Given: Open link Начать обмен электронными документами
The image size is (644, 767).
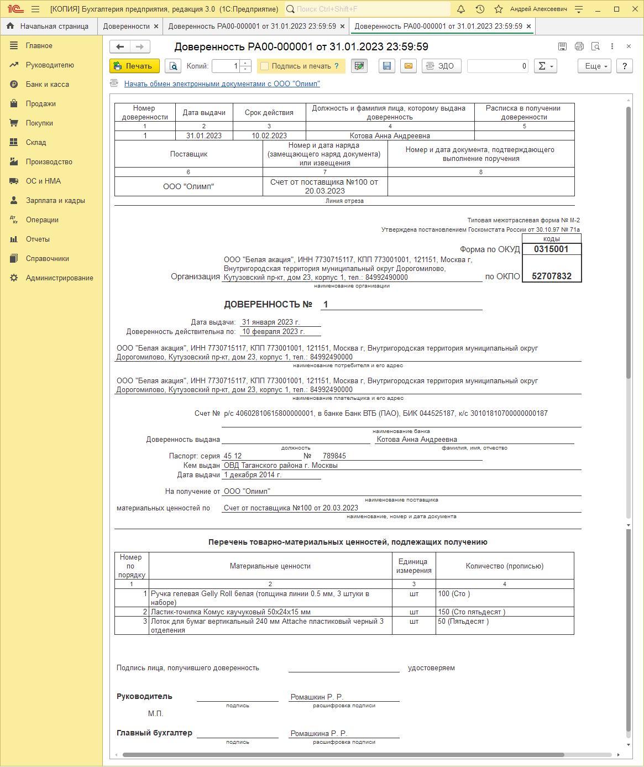Looking at the screenshot, I should pos(222,84).
